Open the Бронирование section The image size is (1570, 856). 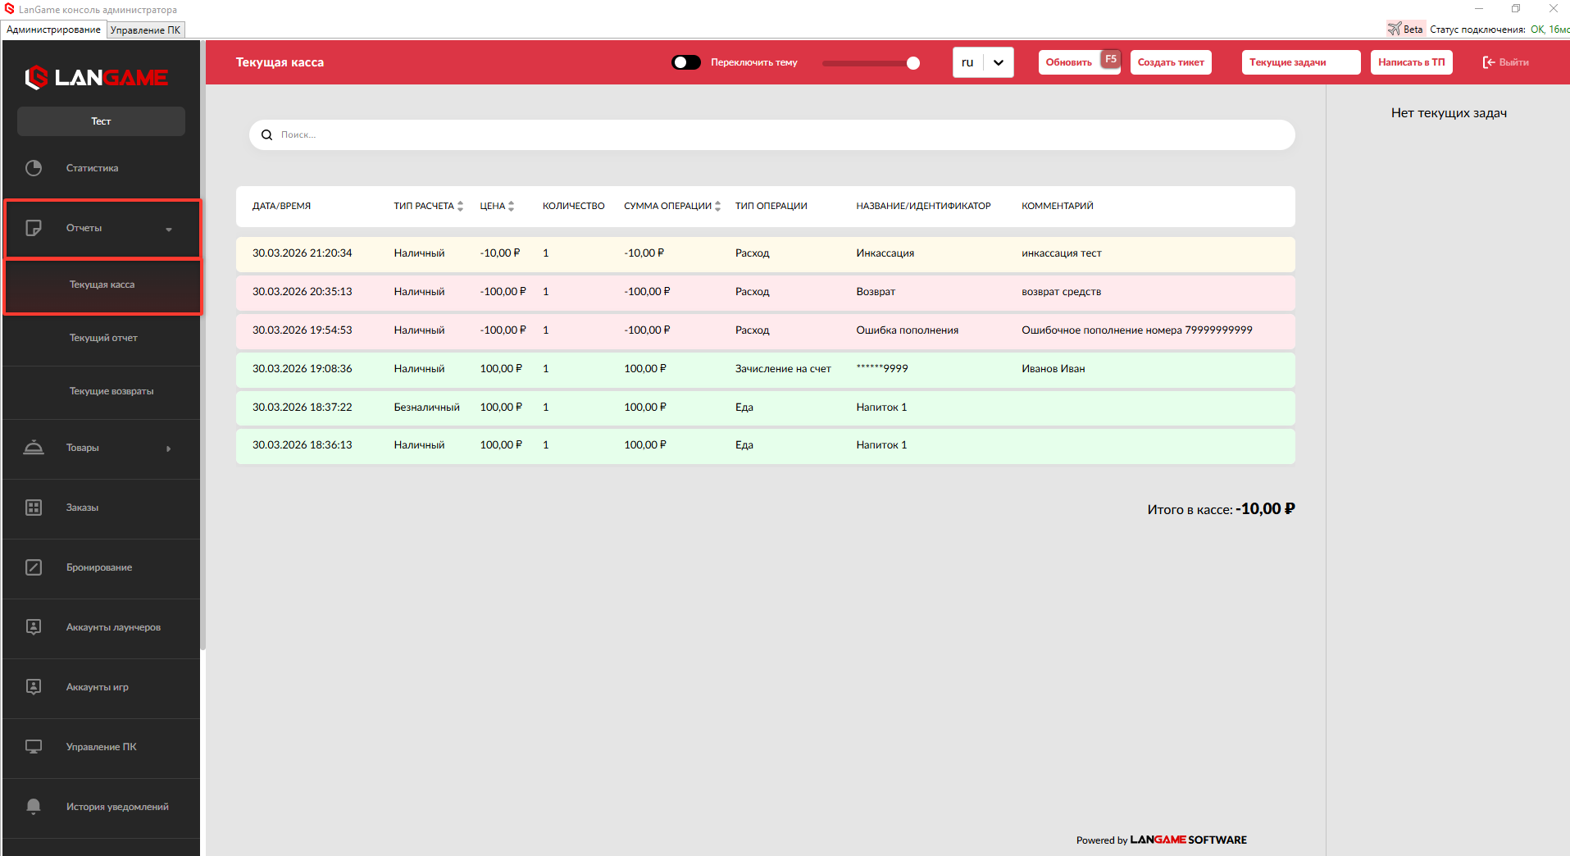[102, 567]
